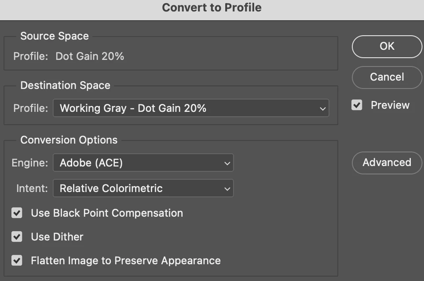The image size is (424, 281).
Task: Disable Use Black Point Compensation
Action: pyautogui.click(x=17, y=213)
